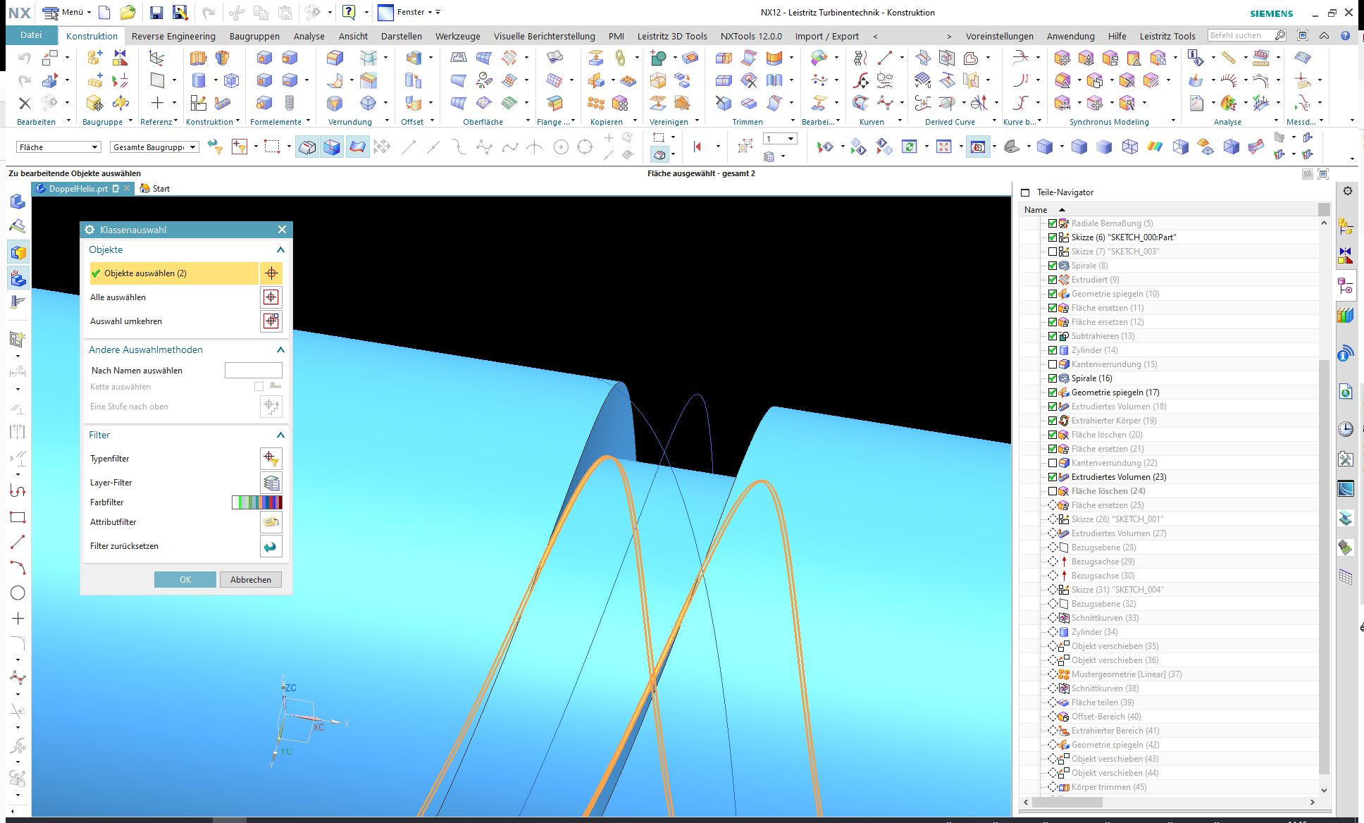
Task: Toggle checkbox for Skizze (7) SKETCH_003
Action: [1053, 252]
